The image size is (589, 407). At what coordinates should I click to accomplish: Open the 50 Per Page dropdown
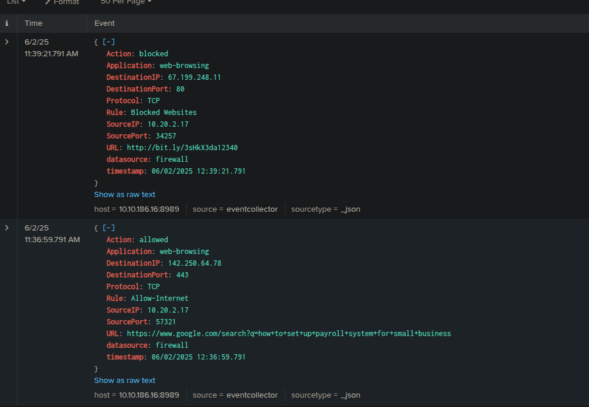tap(125, 3)
